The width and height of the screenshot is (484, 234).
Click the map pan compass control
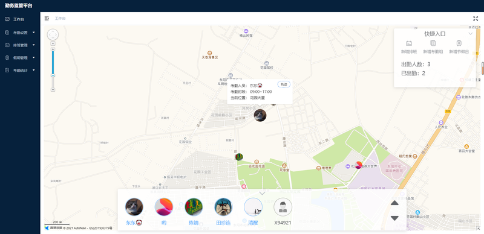tap(53, 34)
